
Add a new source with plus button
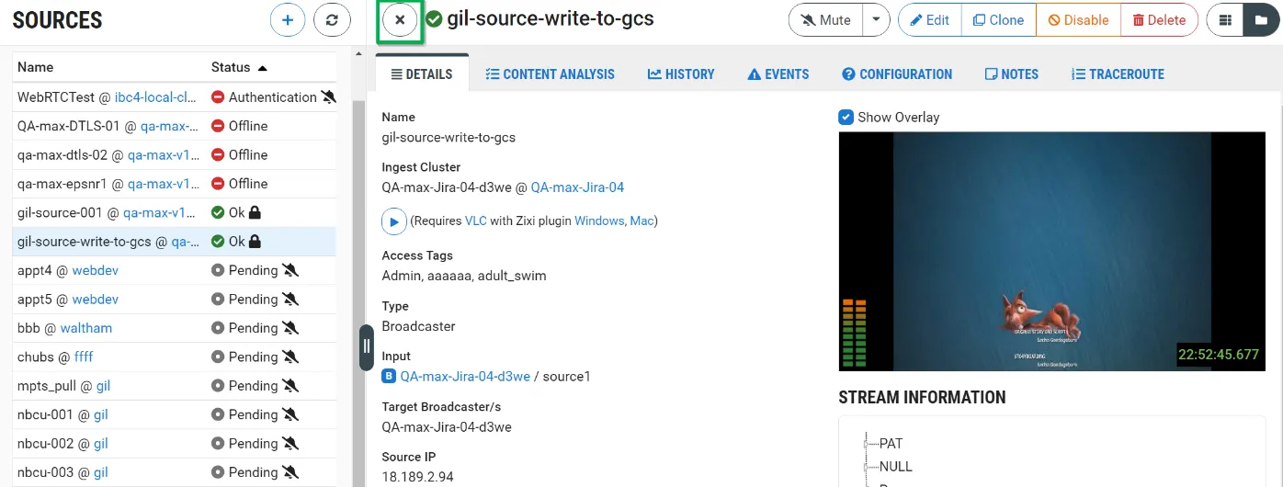coord(288,19)
